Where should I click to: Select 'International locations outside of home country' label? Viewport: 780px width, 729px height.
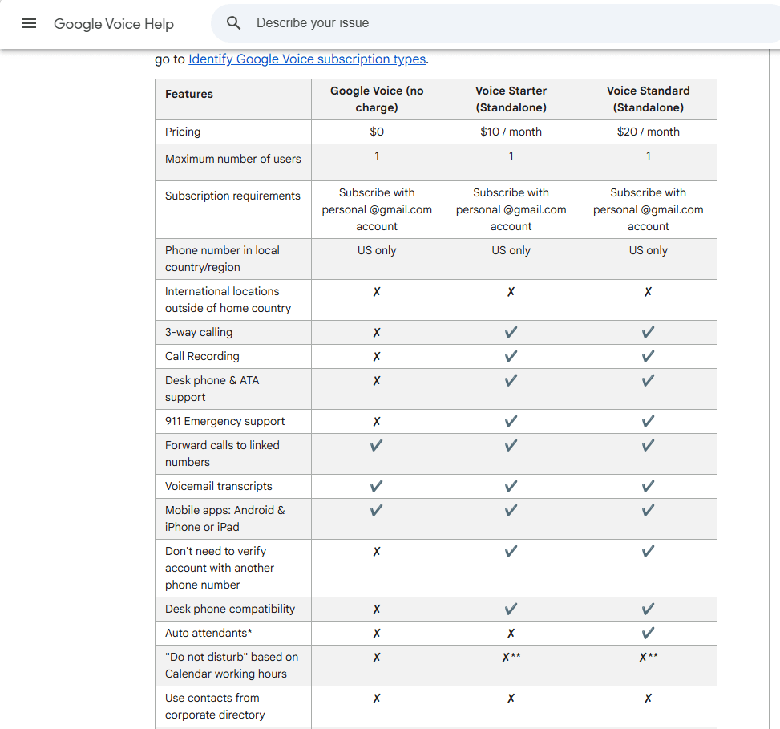click(228, 300)
